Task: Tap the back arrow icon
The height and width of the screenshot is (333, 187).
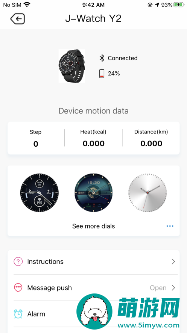Action: click(18, 19)
